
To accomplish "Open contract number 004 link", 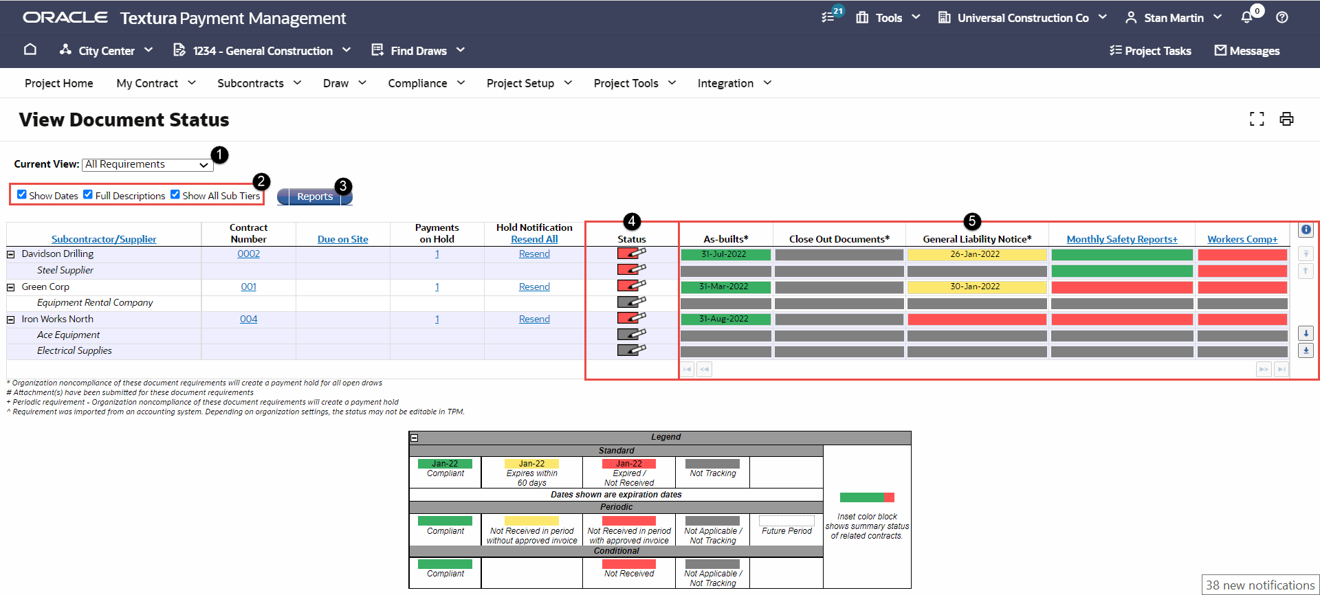I will [x=249, y=319].
